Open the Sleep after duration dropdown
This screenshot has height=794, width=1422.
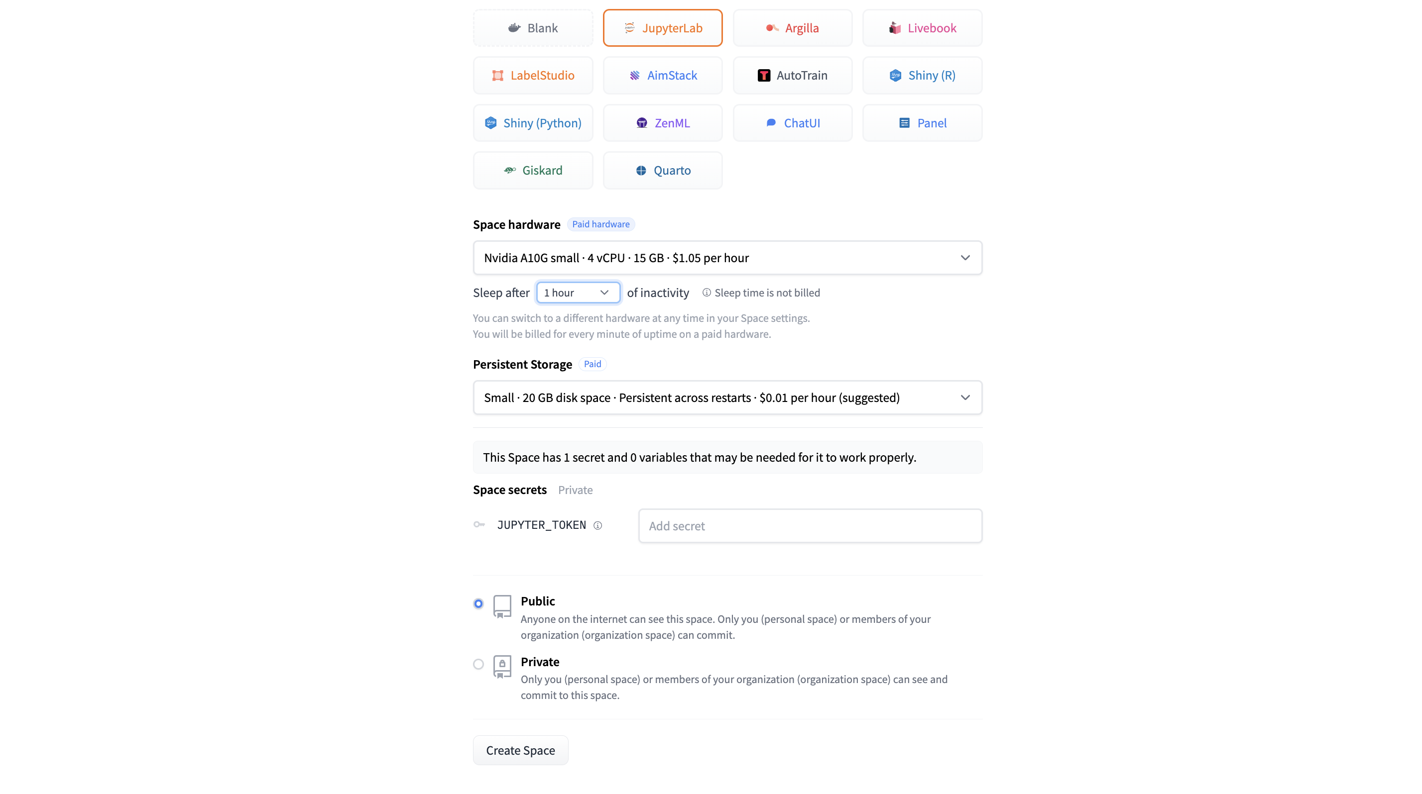pos(578,293)
